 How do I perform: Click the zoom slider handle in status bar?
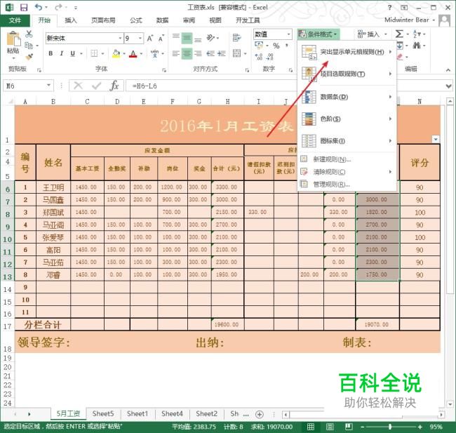(x=390, y=427)
